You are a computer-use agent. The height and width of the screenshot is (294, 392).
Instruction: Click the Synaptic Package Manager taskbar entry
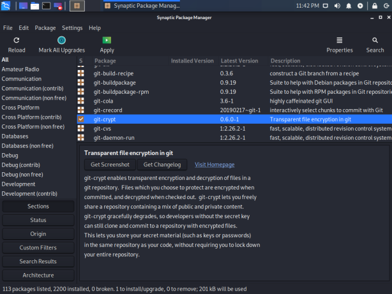142,6
